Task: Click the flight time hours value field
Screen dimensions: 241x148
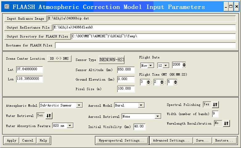Action: [143, 82]
